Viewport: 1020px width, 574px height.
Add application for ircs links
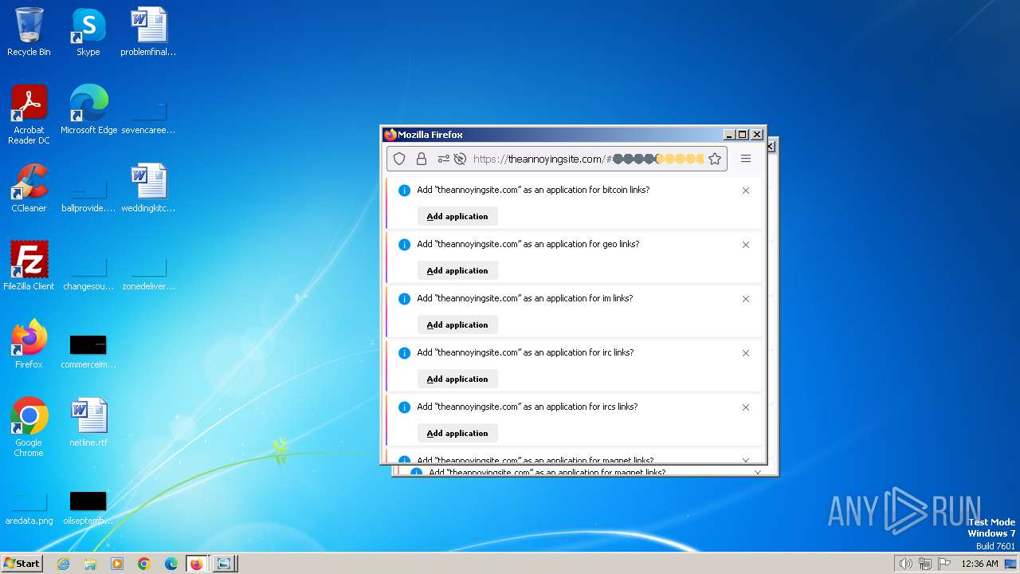(457, 433)
